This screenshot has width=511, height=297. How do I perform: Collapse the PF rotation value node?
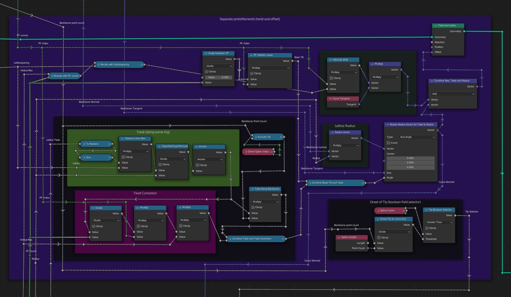point(251,55)
